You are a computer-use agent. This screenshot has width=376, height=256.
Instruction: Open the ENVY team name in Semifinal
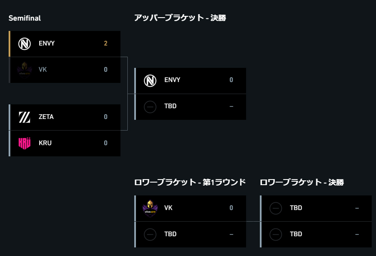(47, 43)
